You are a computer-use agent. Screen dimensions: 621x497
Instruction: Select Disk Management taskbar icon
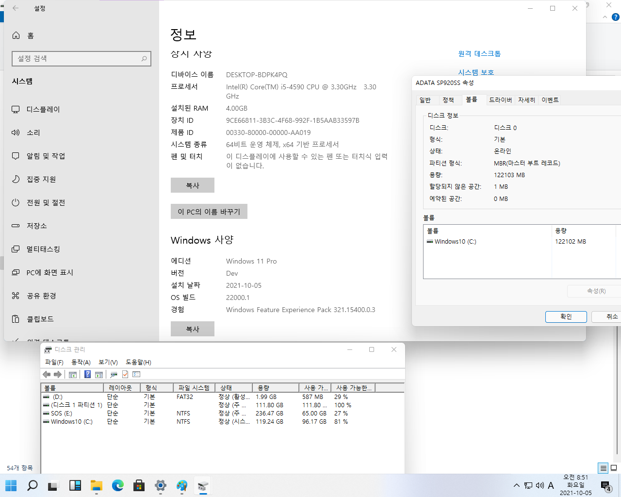coord(203,485)
